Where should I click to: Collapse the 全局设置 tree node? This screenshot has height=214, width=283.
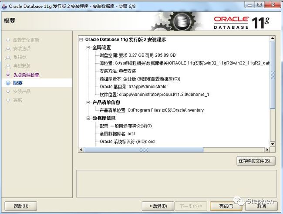coord(88,48)
